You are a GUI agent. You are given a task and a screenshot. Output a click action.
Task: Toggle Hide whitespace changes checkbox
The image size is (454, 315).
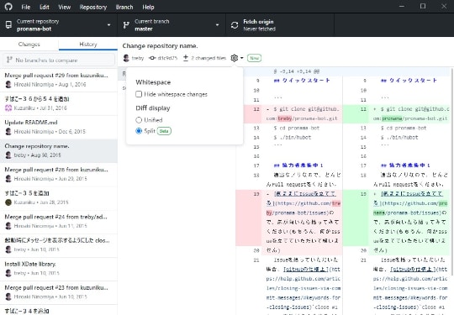tap(139, 94)
